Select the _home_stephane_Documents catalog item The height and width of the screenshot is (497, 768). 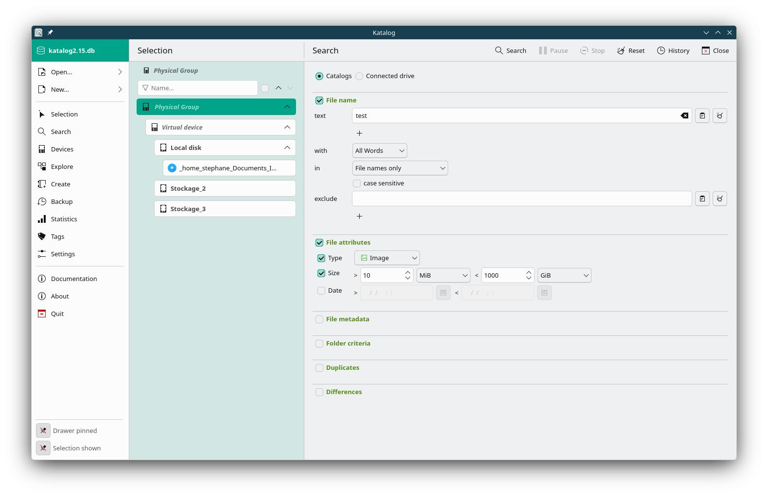[229, 168]
